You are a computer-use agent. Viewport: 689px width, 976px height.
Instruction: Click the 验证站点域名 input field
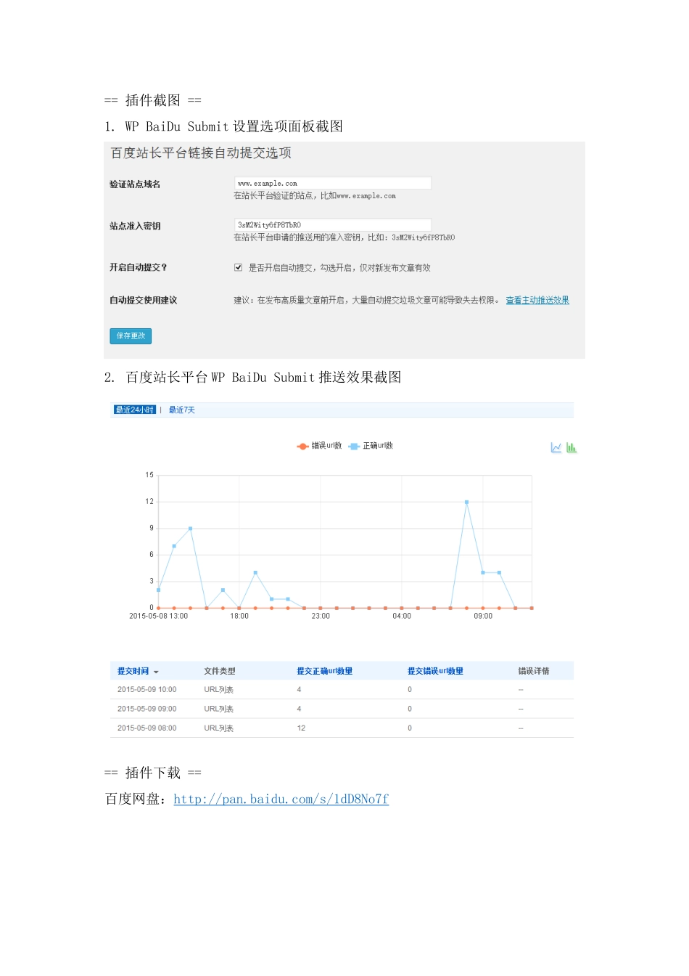(333, 183)
